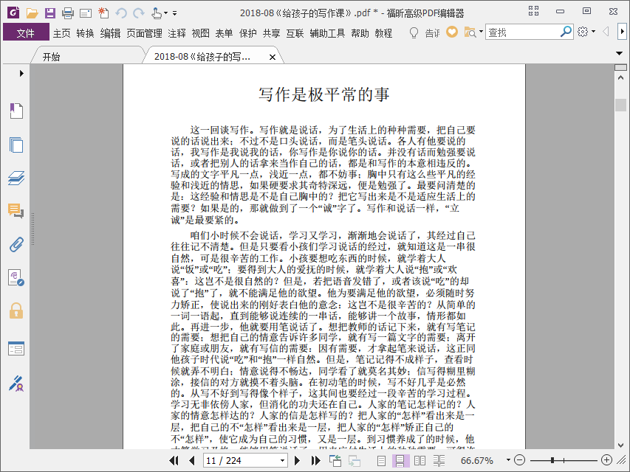Viewport: 630px width, 472px height.
Task: Click the zoom out minus button
Action: coord(519,460)
